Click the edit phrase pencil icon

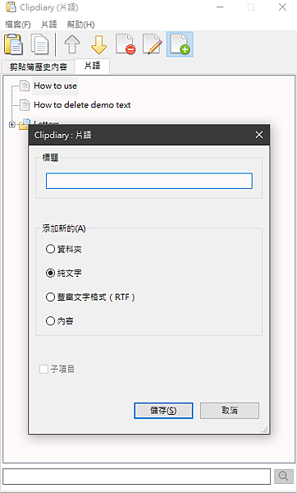153,44
